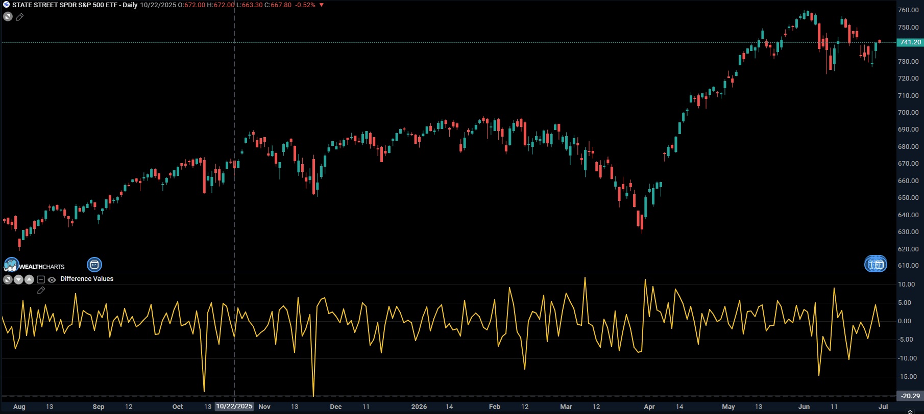Click the Dec label on time axis
This screenshot has height=414, width=924.
[x=336, y=406]
